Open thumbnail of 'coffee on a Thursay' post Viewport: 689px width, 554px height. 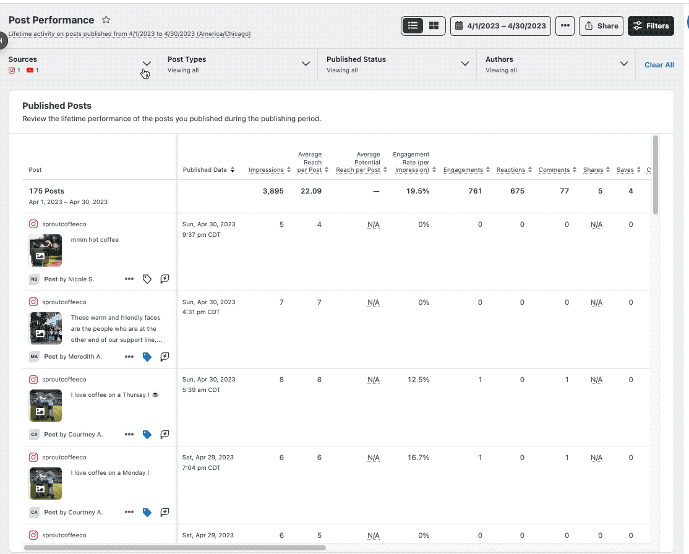click(45, 406)
